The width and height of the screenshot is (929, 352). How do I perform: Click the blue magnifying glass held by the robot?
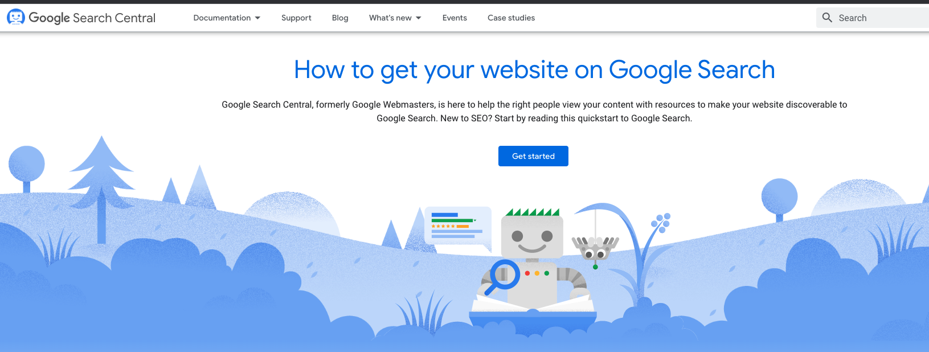505,275
